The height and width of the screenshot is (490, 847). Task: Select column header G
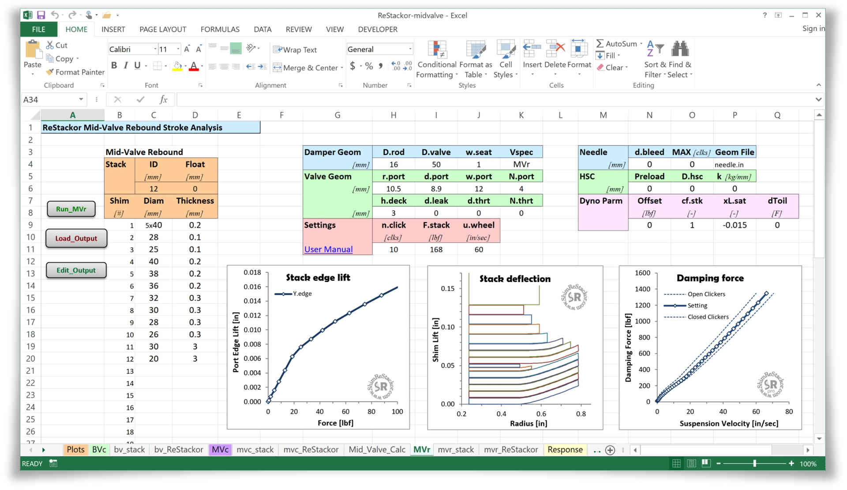[x=337, y=115]
